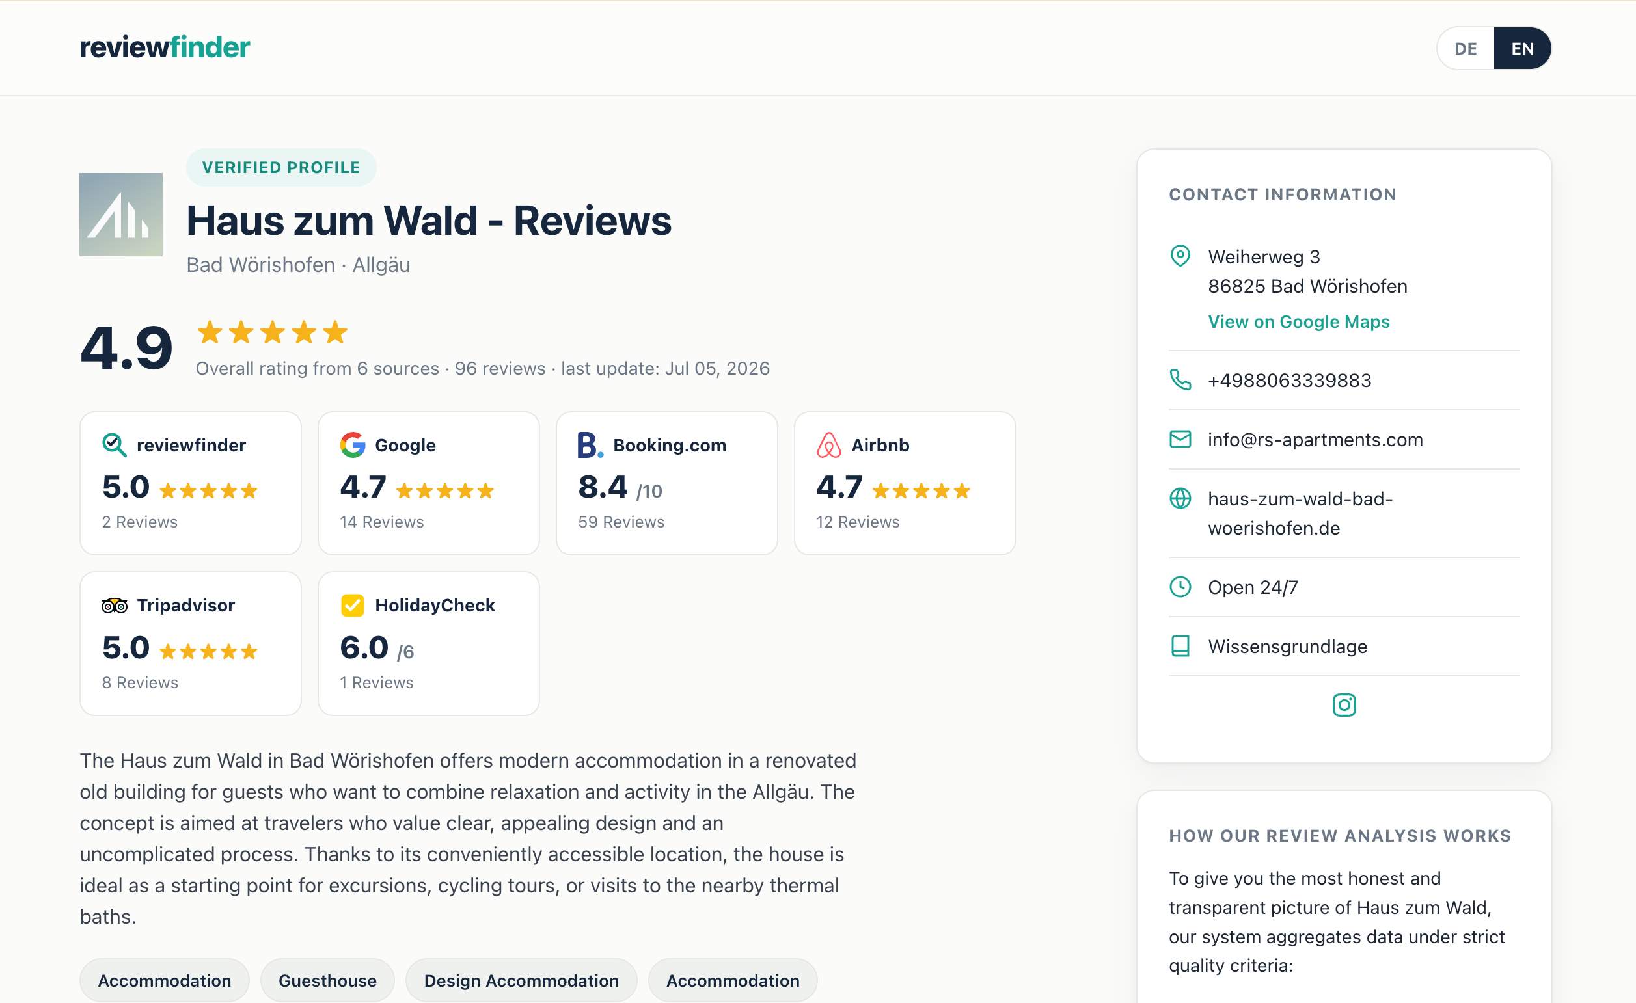
Task: Open the Wissensgrundlage link
Action: (x=1287, y=647)
